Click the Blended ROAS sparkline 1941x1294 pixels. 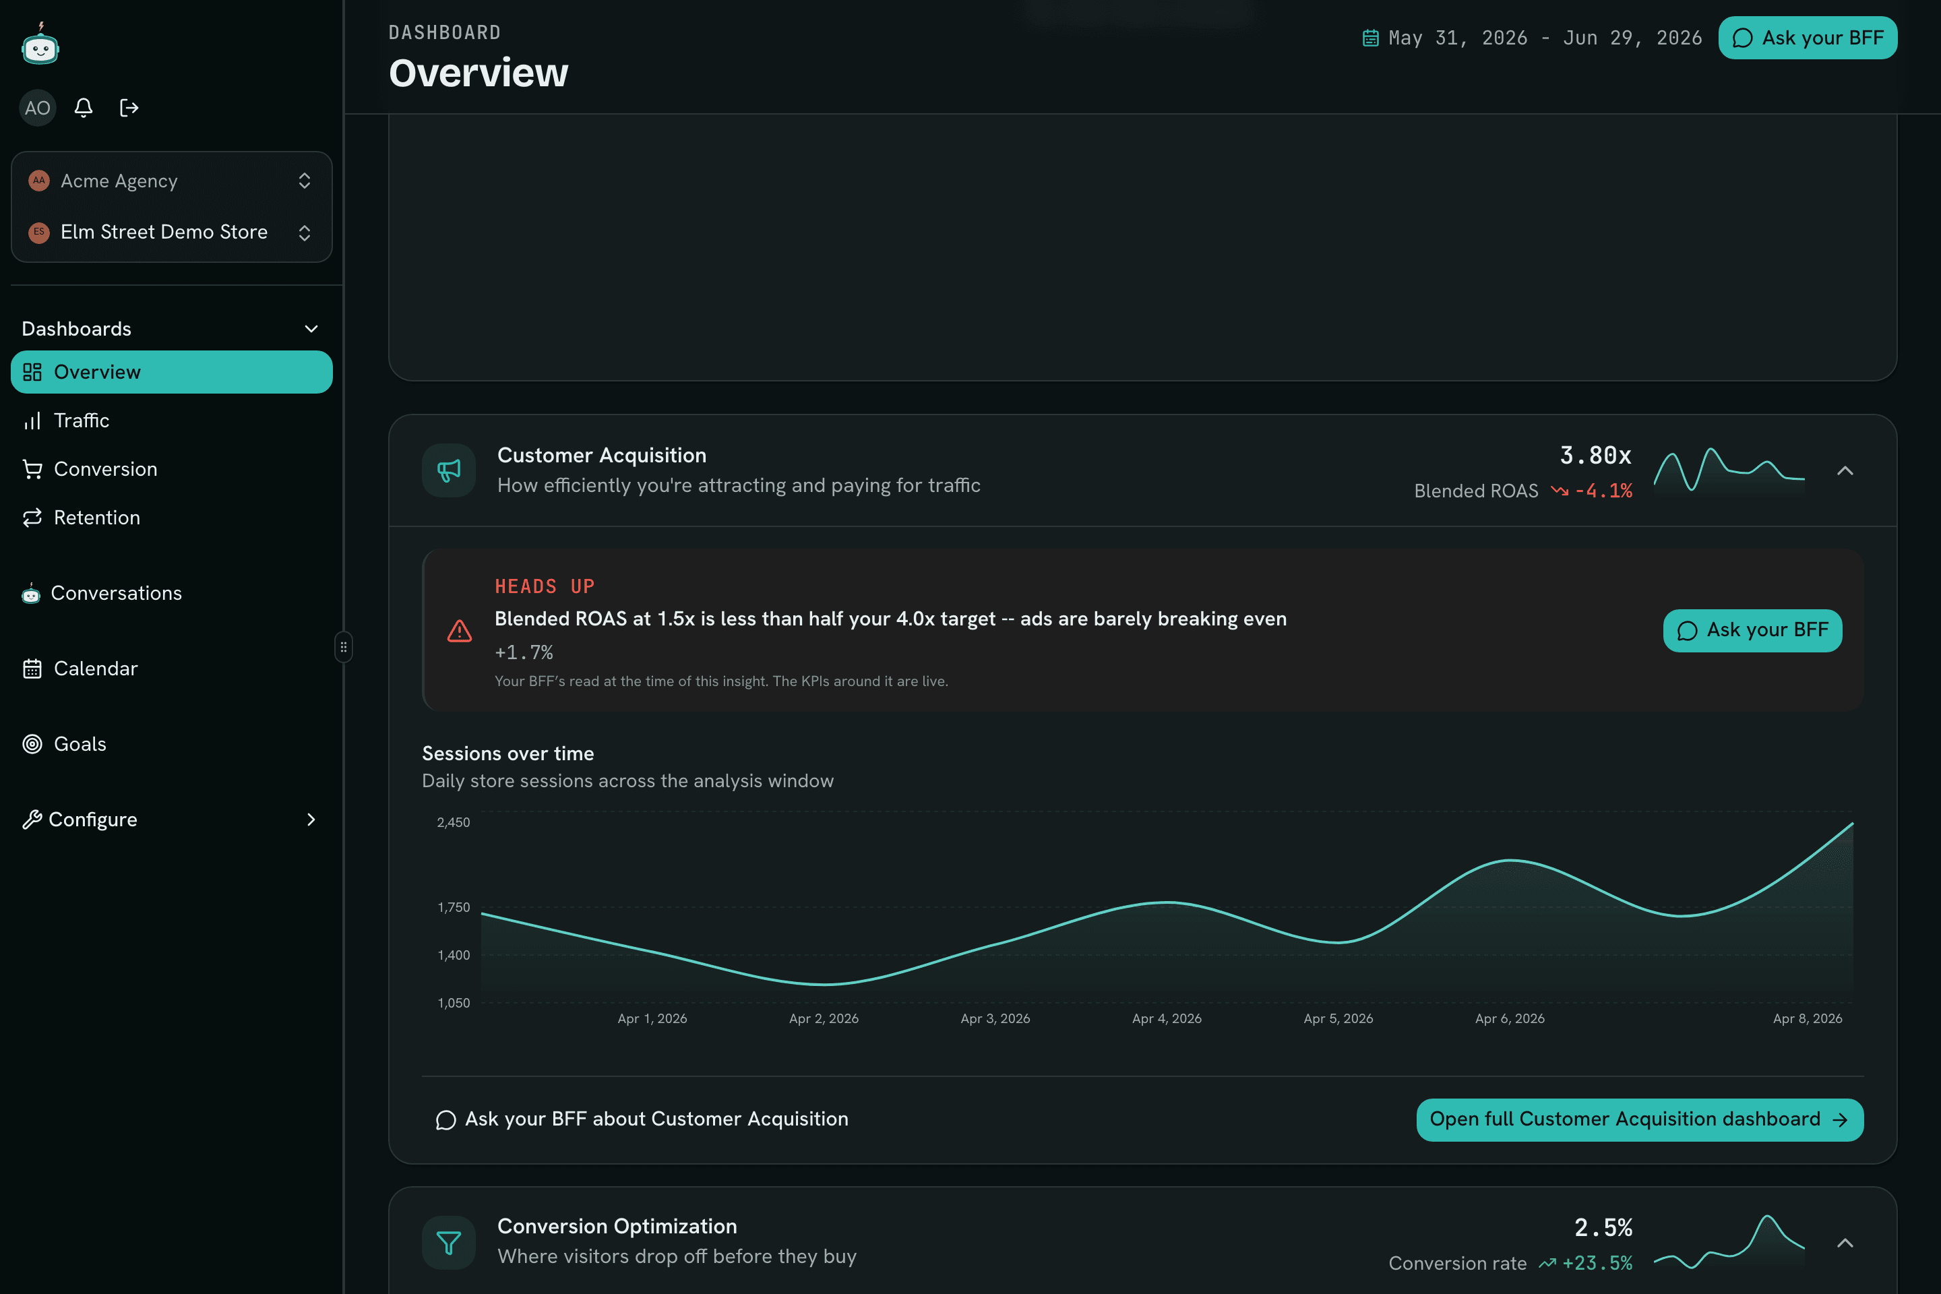click(x=1729, y=470)
